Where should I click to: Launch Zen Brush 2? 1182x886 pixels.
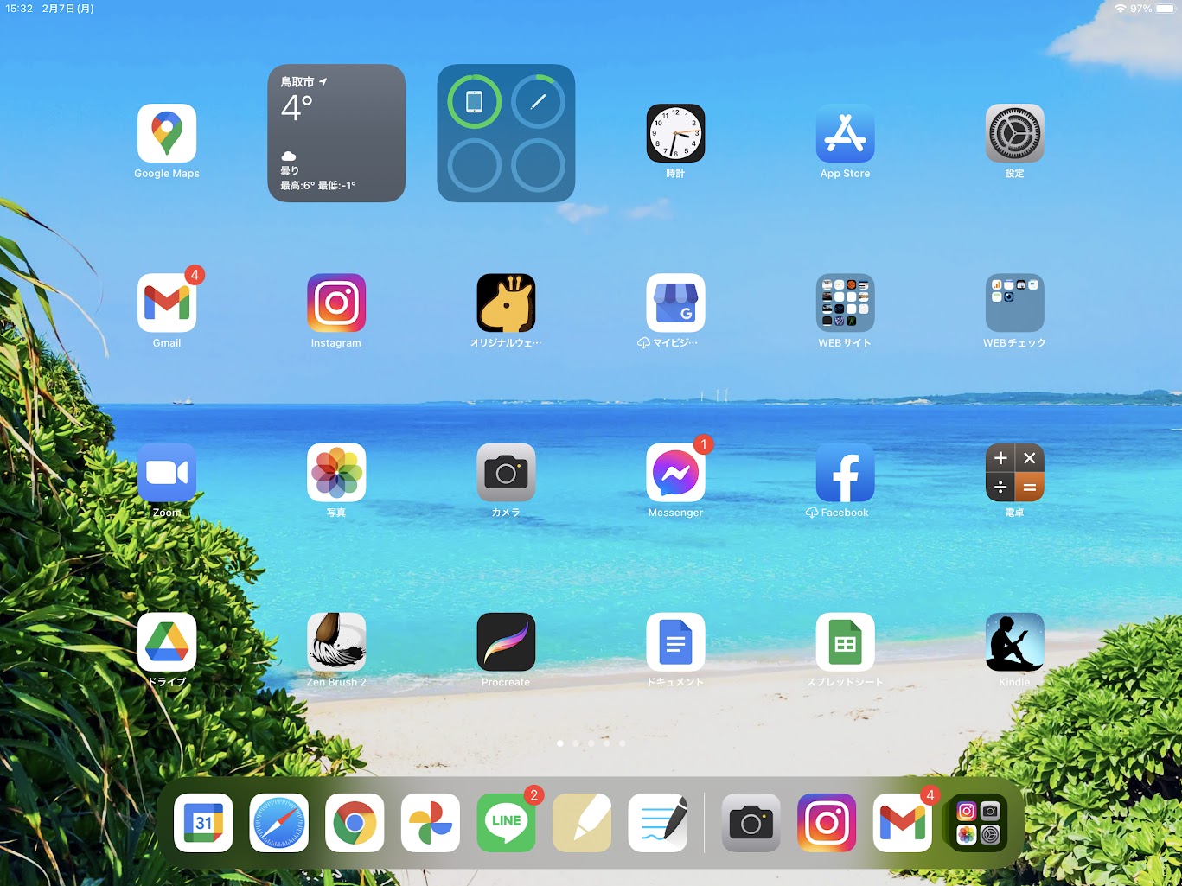tap(336, 641)
